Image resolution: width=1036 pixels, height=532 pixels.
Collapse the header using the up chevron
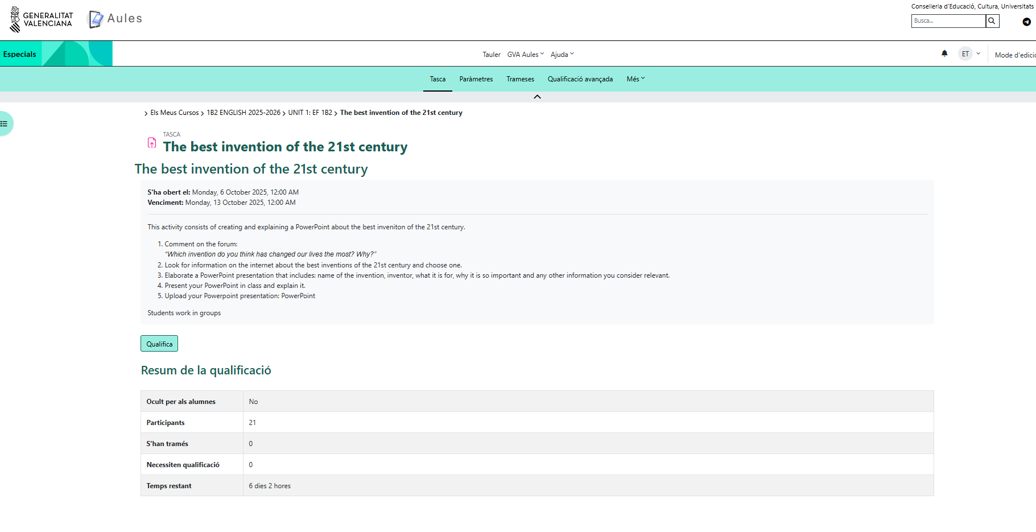[x=537, y=97]
